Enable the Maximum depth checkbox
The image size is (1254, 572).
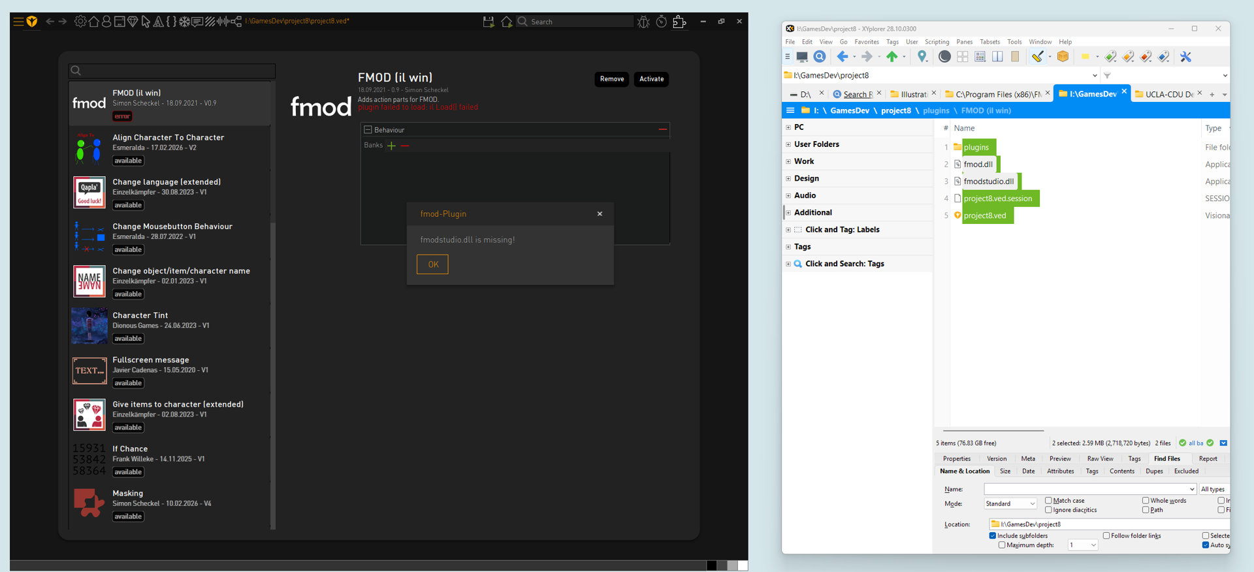(1002, 545)
